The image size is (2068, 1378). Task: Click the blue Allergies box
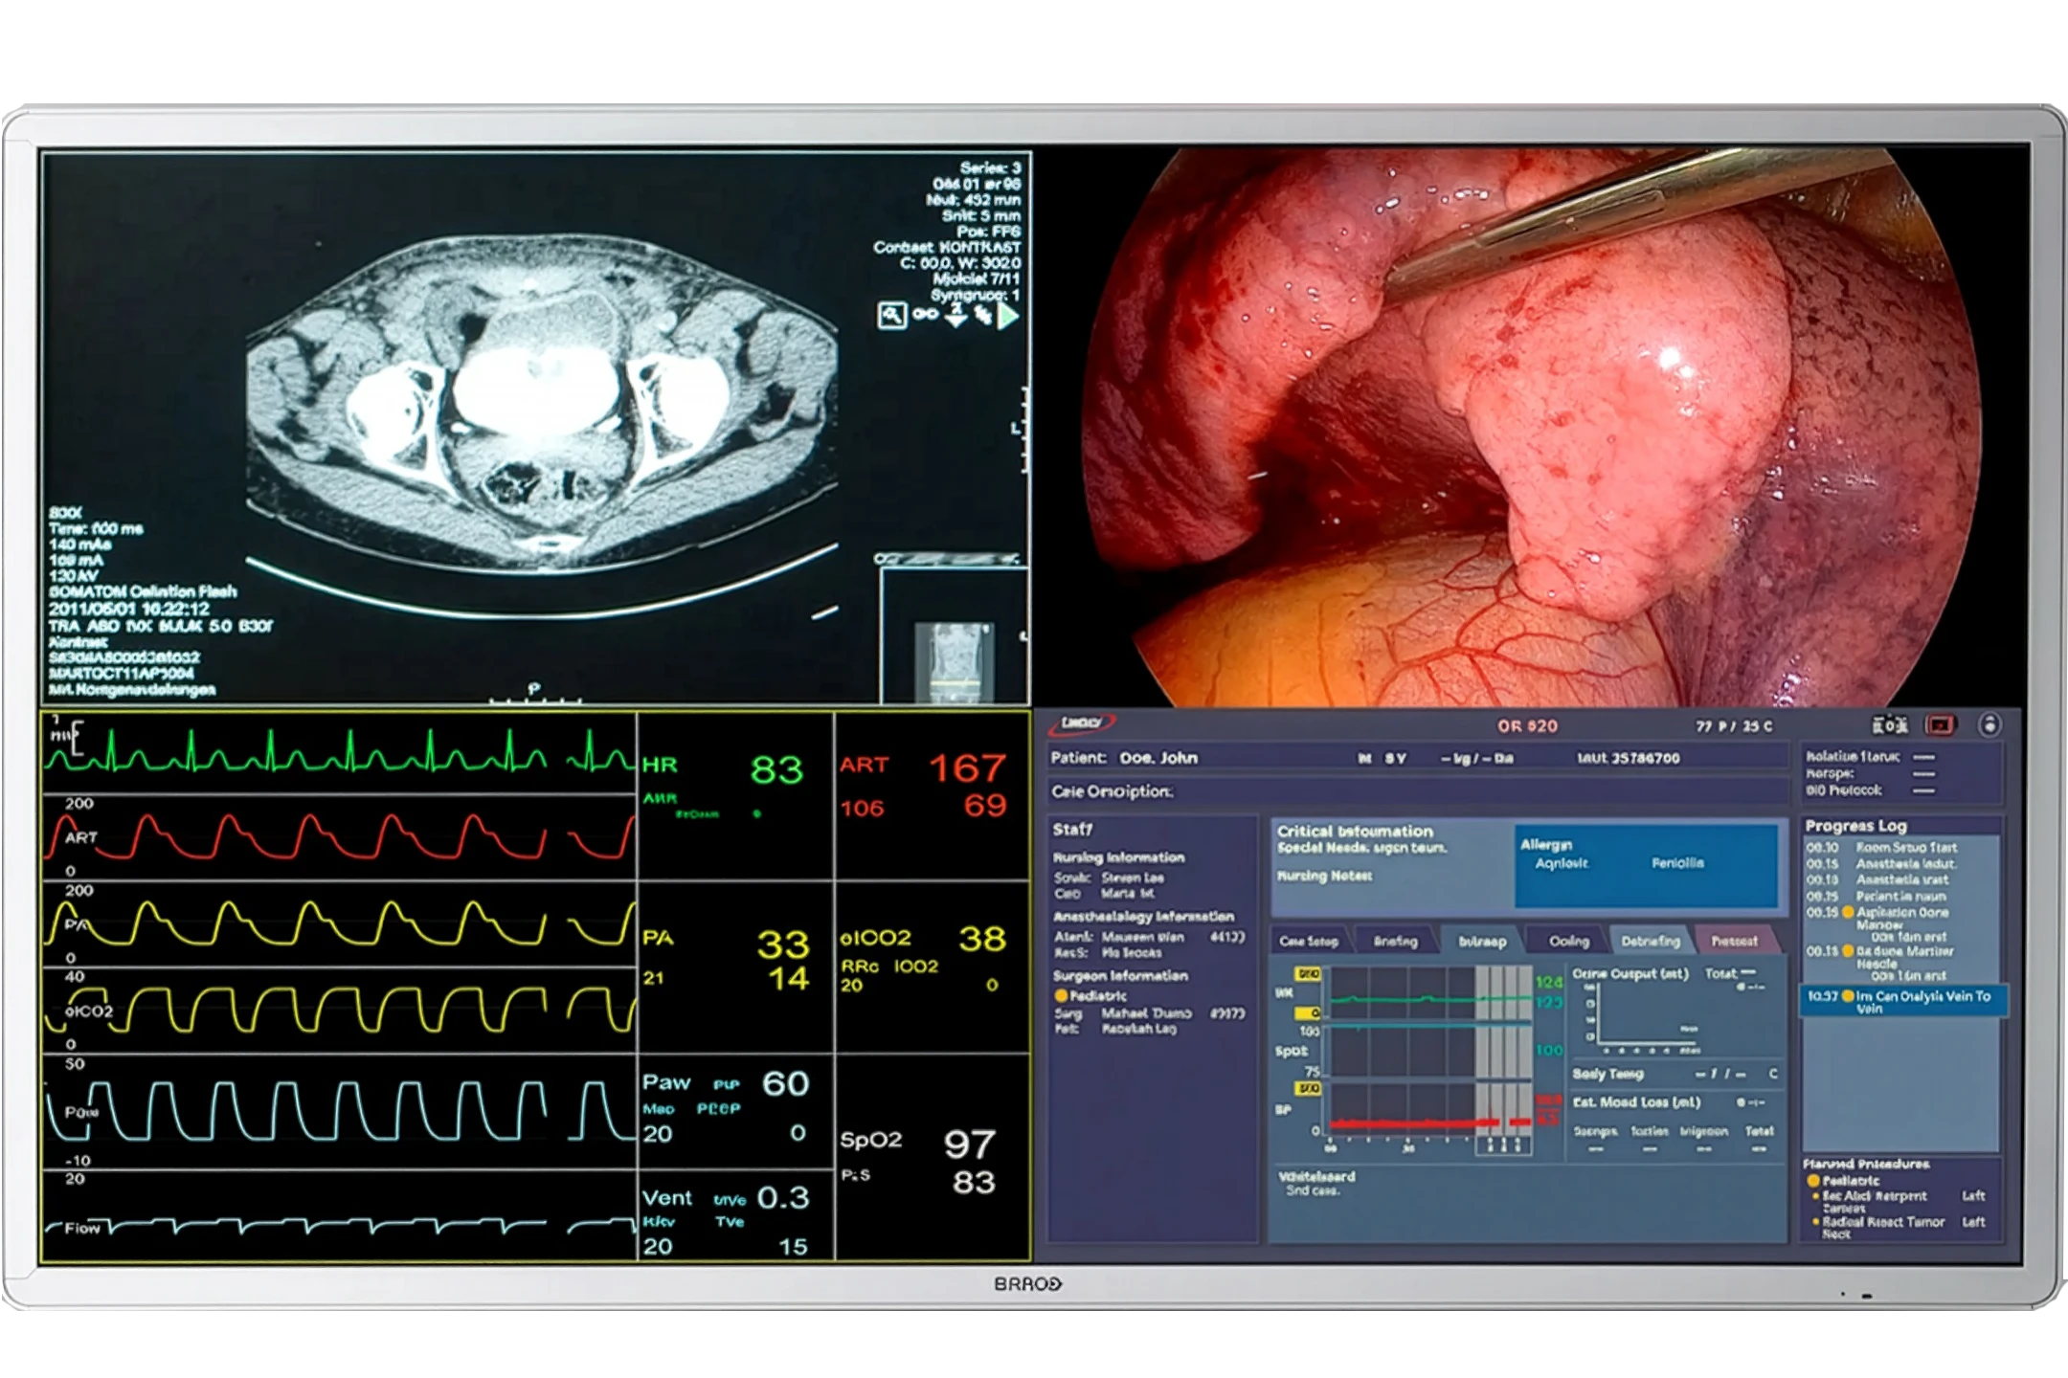click(1645, 865)
